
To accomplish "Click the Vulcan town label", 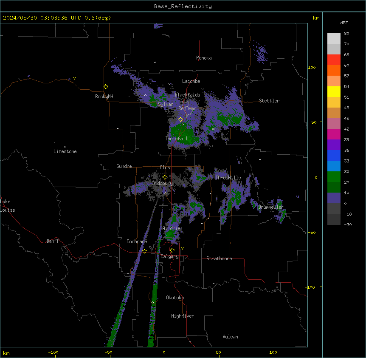I will (230, 337).
